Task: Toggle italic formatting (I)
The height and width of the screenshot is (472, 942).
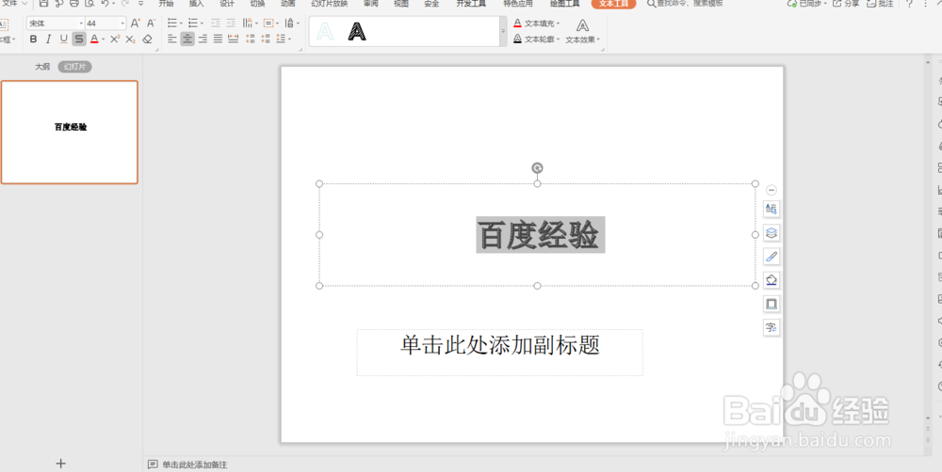Action: (x=48, y=39)
